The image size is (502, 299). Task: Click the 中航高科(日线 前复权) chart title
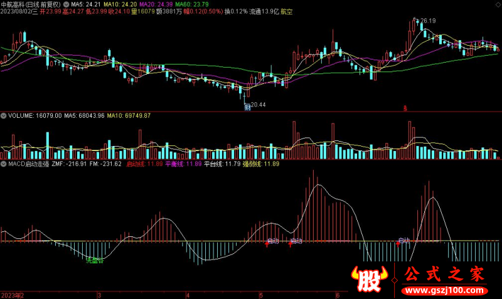click(31, 4)
